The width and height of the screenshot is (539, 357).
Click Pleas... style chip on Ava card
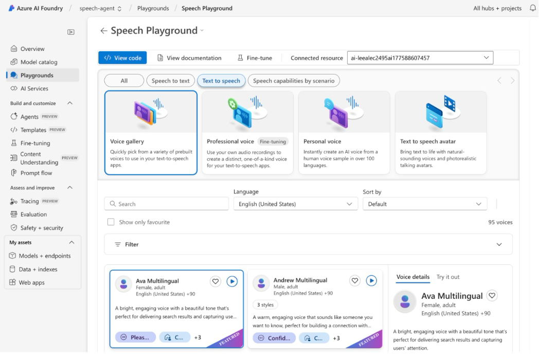coord(135,337)
